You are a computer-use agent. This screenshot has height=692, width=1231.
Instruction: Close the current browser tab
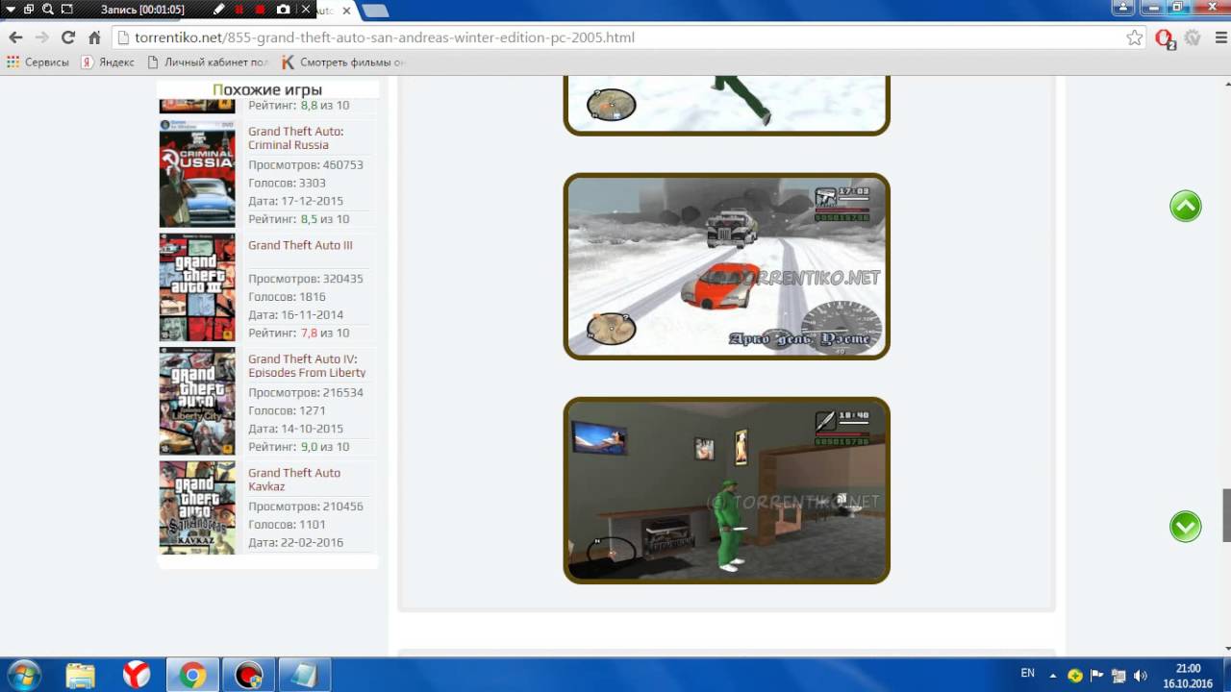(x=347, y=11)
